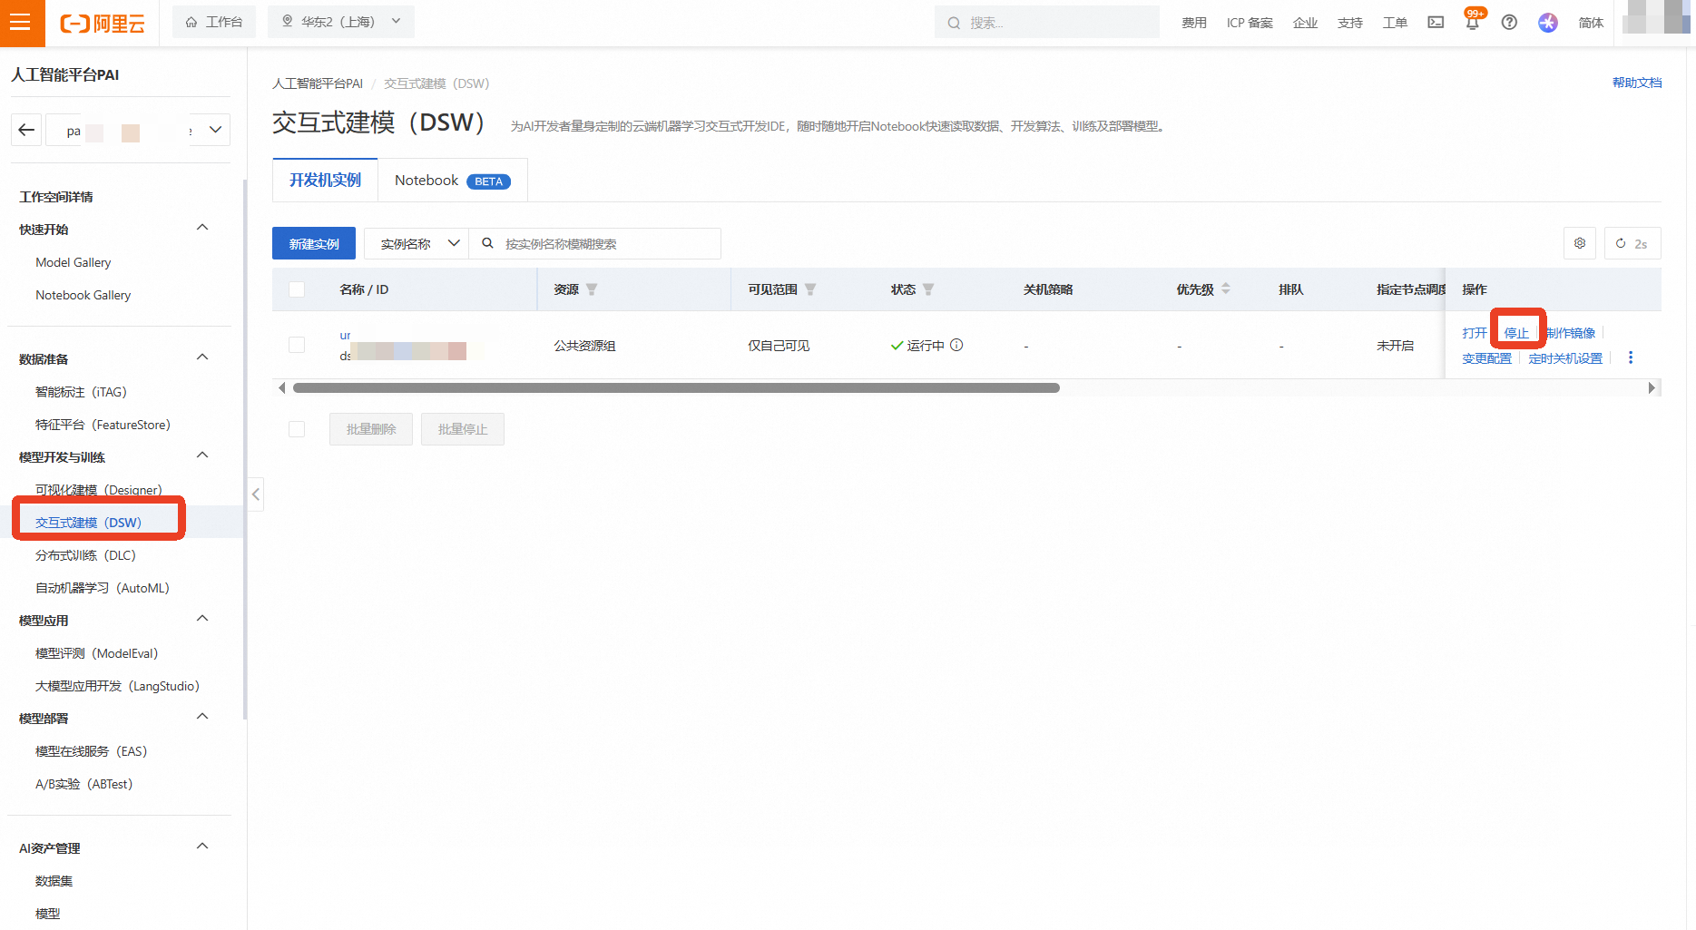Sort by 优先级 column
This screenshot has height=930, width=1696.
(x=1226, y=289)
